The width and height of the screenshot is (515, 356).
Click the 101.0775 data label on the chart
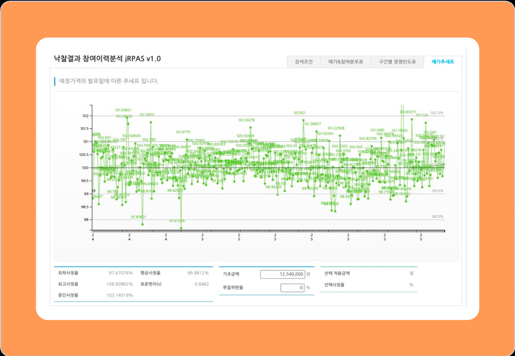pyautogui.click(x=183, y=132)
